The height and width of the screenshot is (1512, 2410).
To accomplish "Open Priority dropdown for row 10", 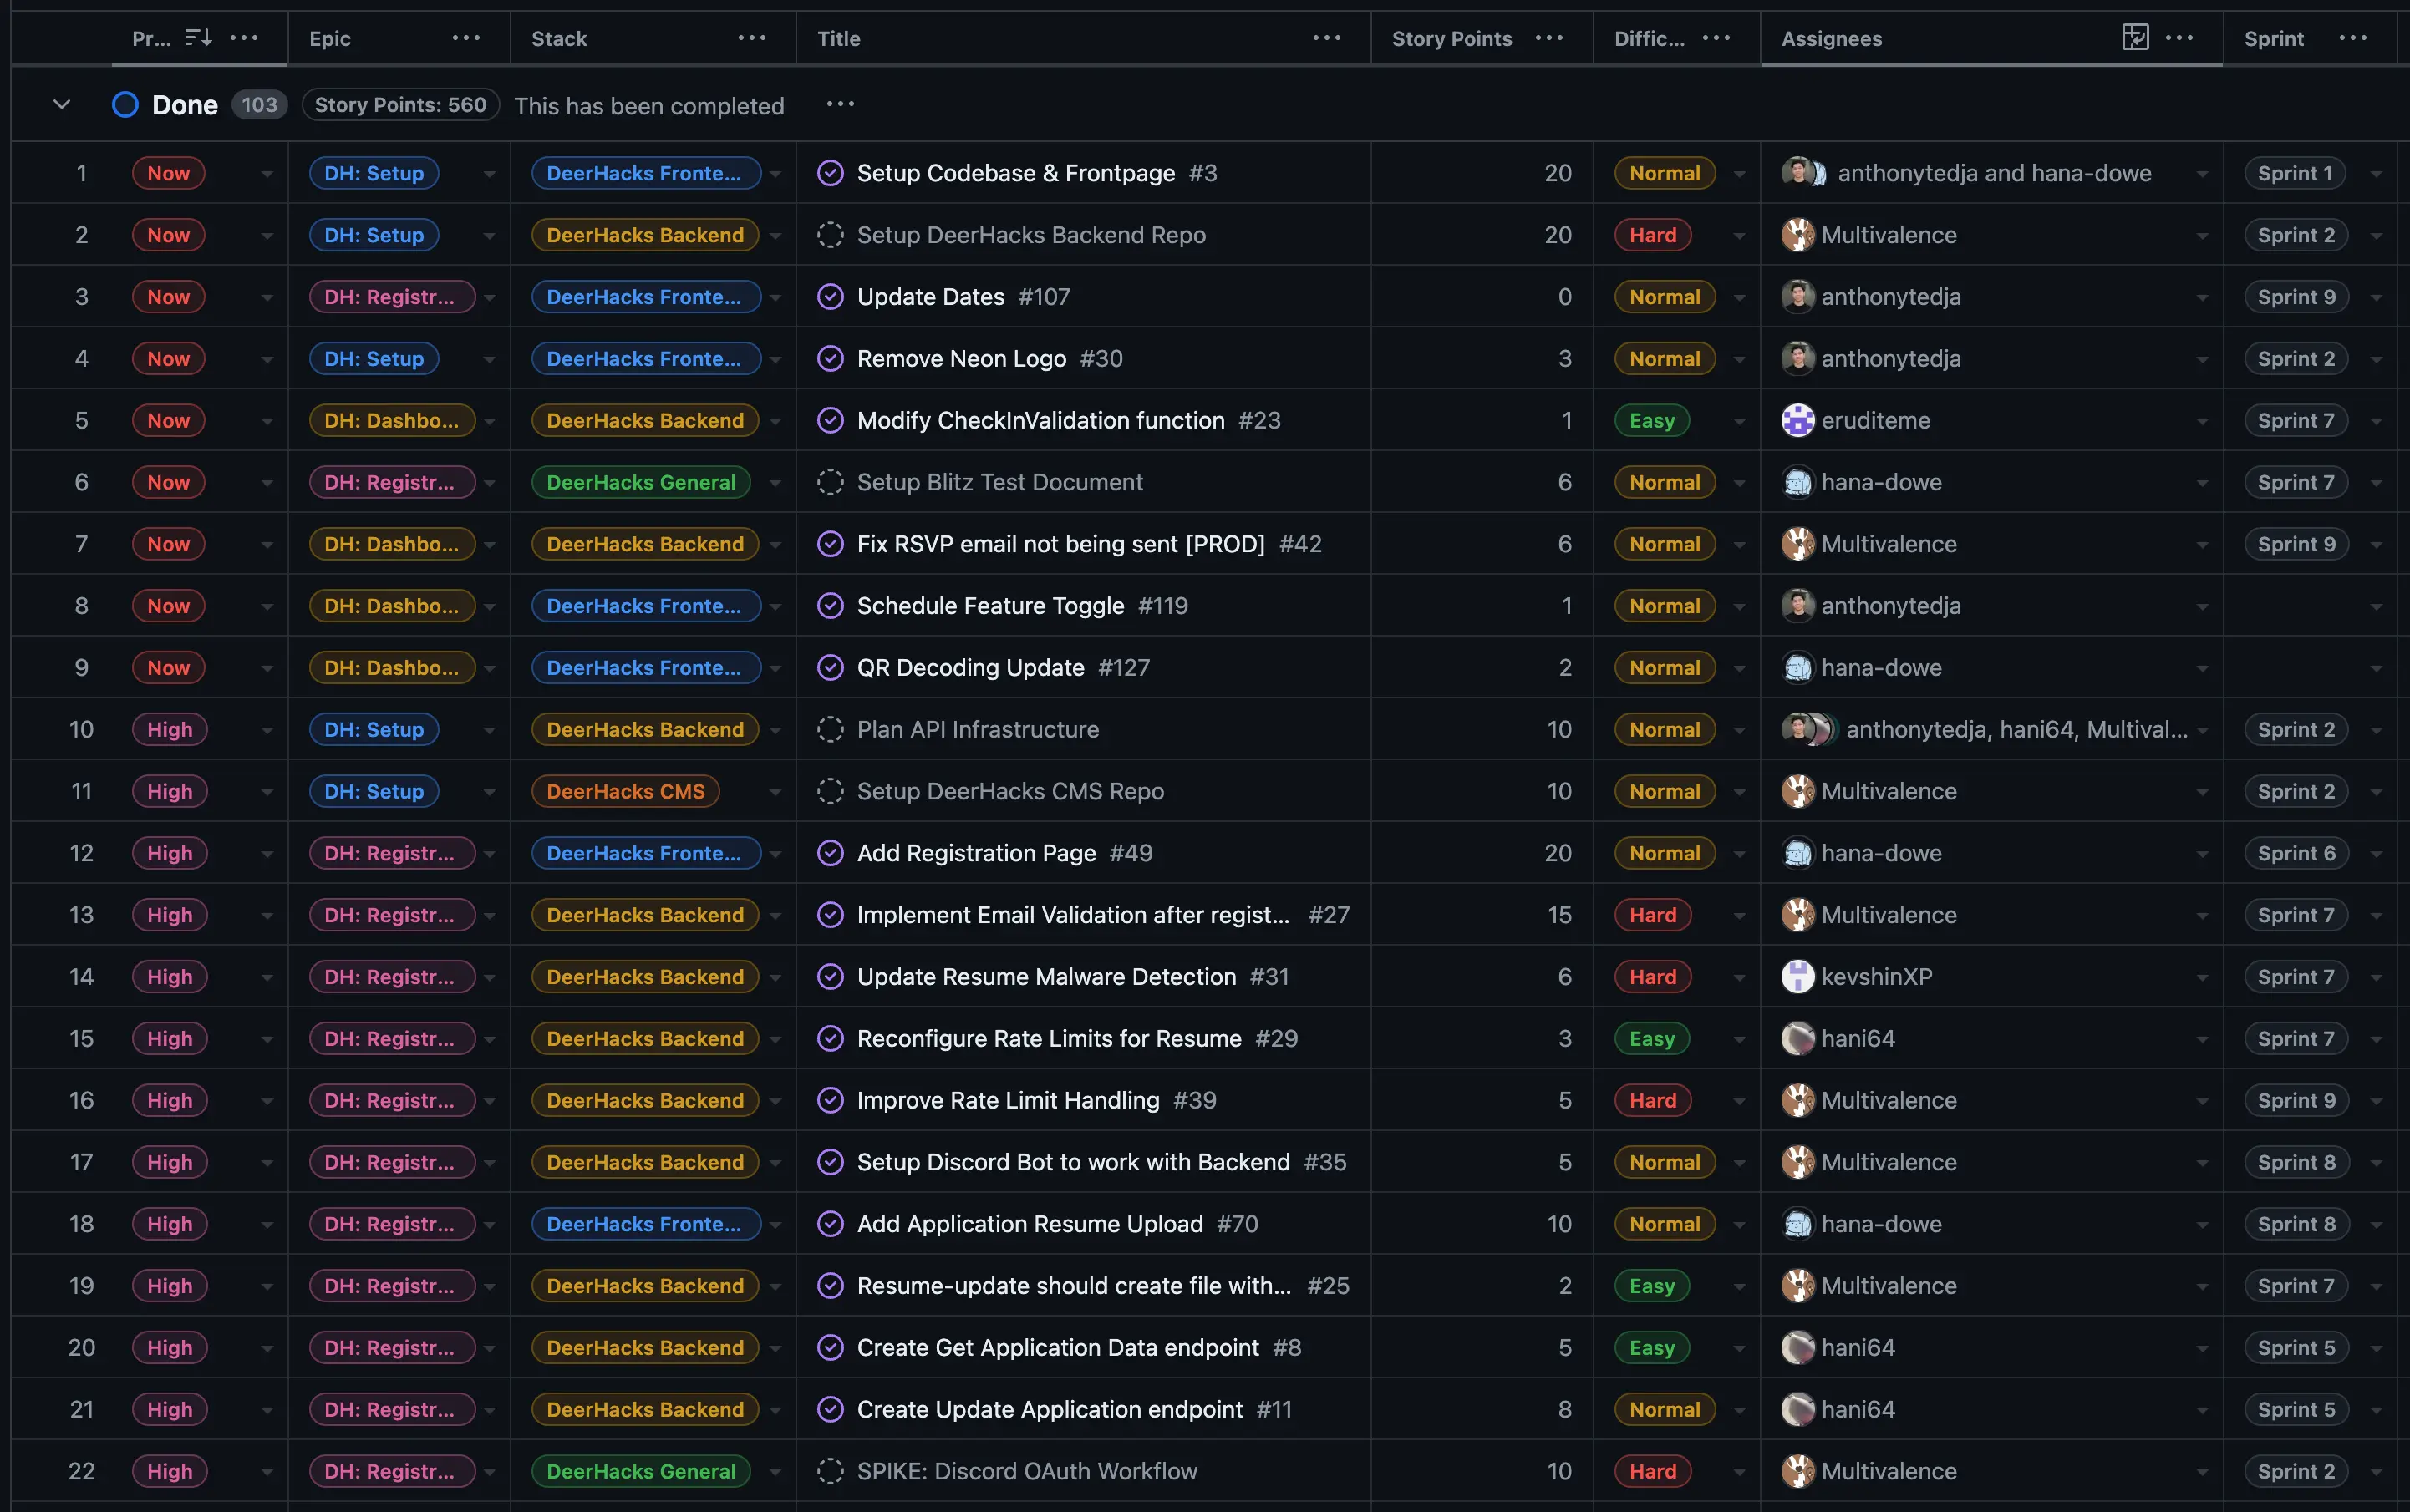I will pyautogui.click(x=266, y=730).
